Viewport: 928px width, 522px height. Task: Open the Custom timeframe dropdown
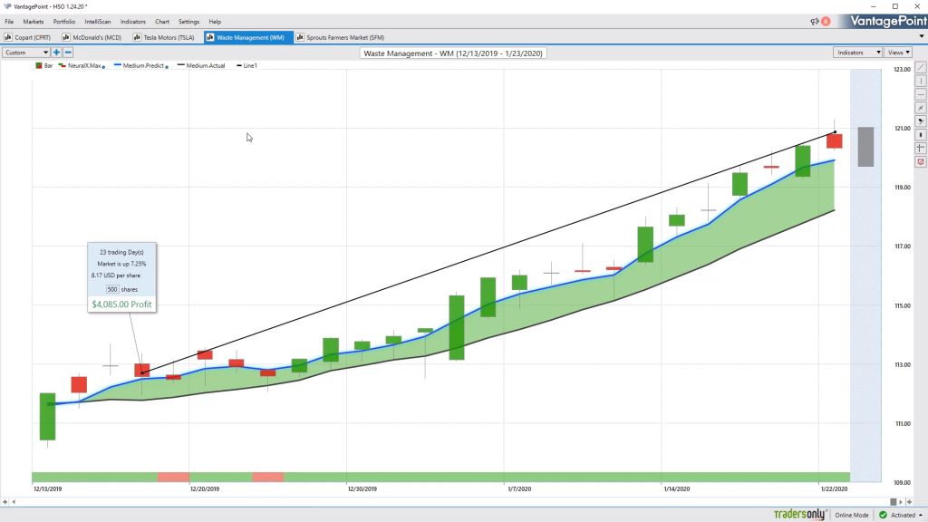click(26, 53)
